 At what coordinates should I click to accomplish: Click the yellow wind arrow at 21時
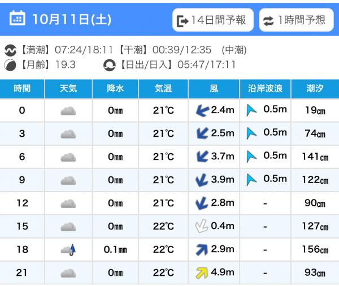point(201,273)
